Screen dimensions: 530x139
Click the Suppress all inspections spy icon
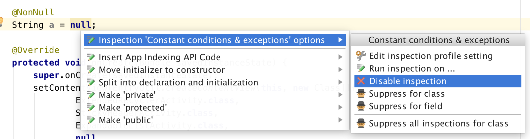tap(361, 123)
